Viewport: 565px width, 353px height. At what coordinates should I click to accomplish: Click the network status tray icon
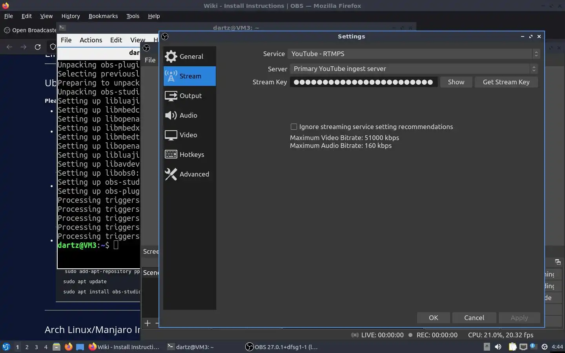[523, 347]
